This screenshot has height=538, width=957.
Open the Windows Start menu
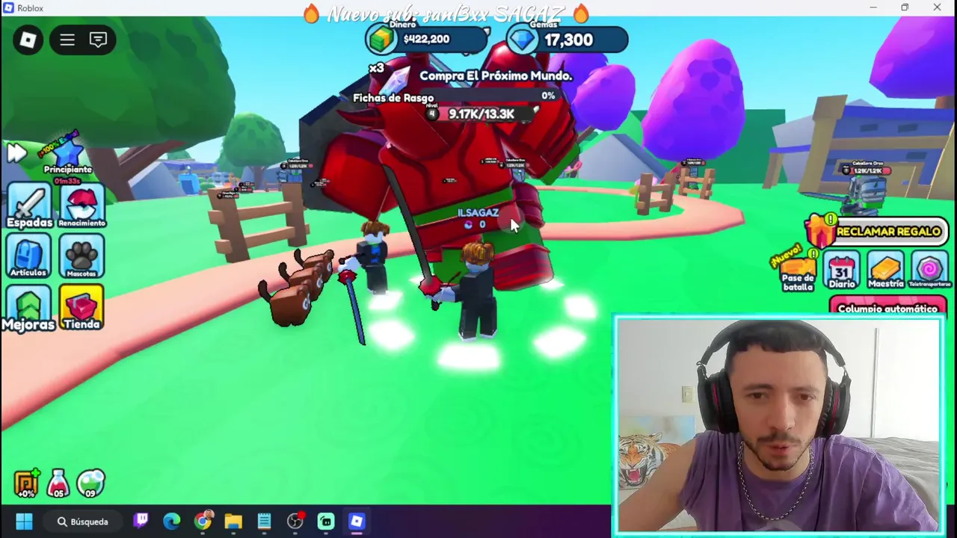24,522
